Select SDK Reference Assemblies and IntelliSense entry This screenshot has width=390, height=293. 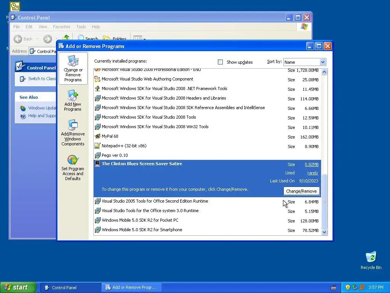[x=207, y=108]
